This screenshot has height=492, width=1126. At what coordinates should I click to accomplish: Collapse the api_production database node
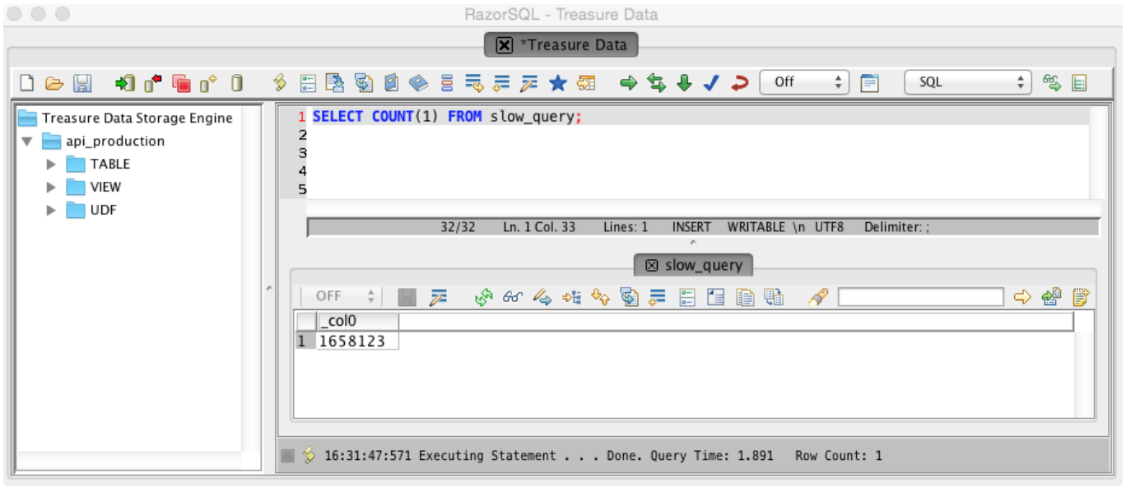[27, 142]
